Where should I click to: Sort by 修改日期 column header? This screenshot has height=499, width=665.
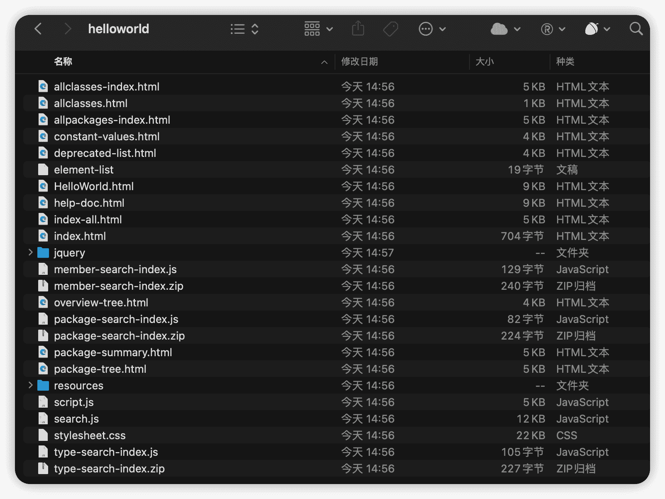click(359, 62)
